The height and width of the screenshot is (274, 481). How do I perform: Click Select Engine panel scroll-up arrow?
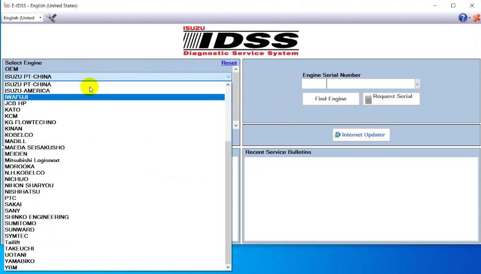click(x=235, y=69)
